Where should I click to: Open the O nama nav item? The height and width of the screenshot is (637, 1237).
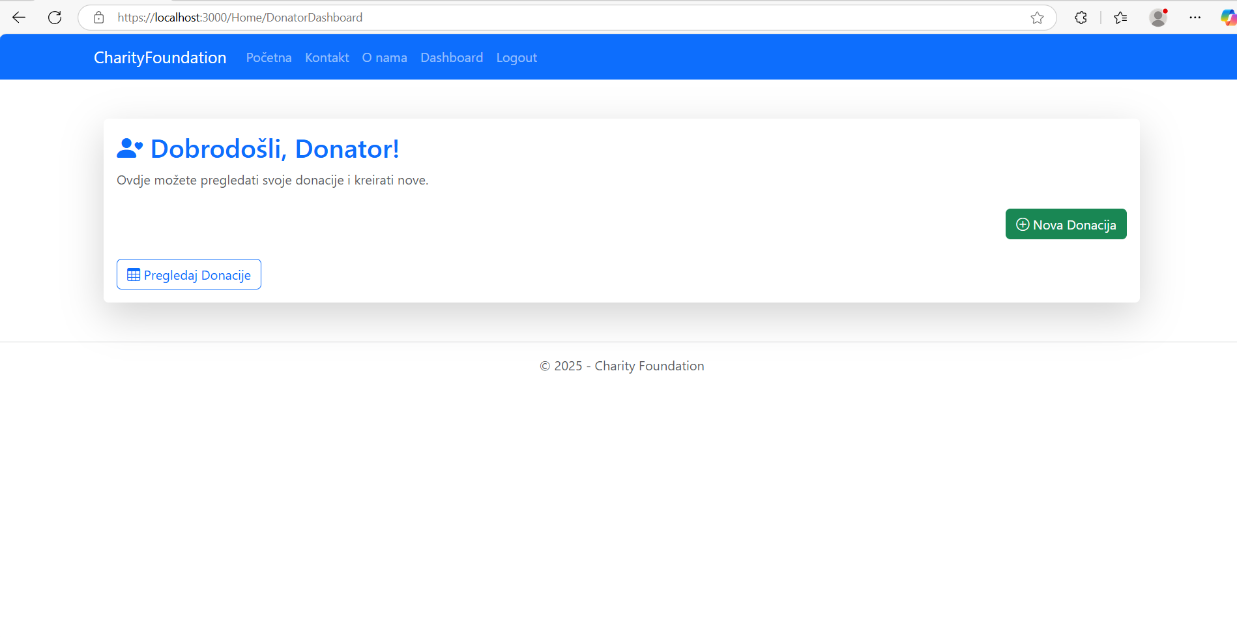point(385,57)
